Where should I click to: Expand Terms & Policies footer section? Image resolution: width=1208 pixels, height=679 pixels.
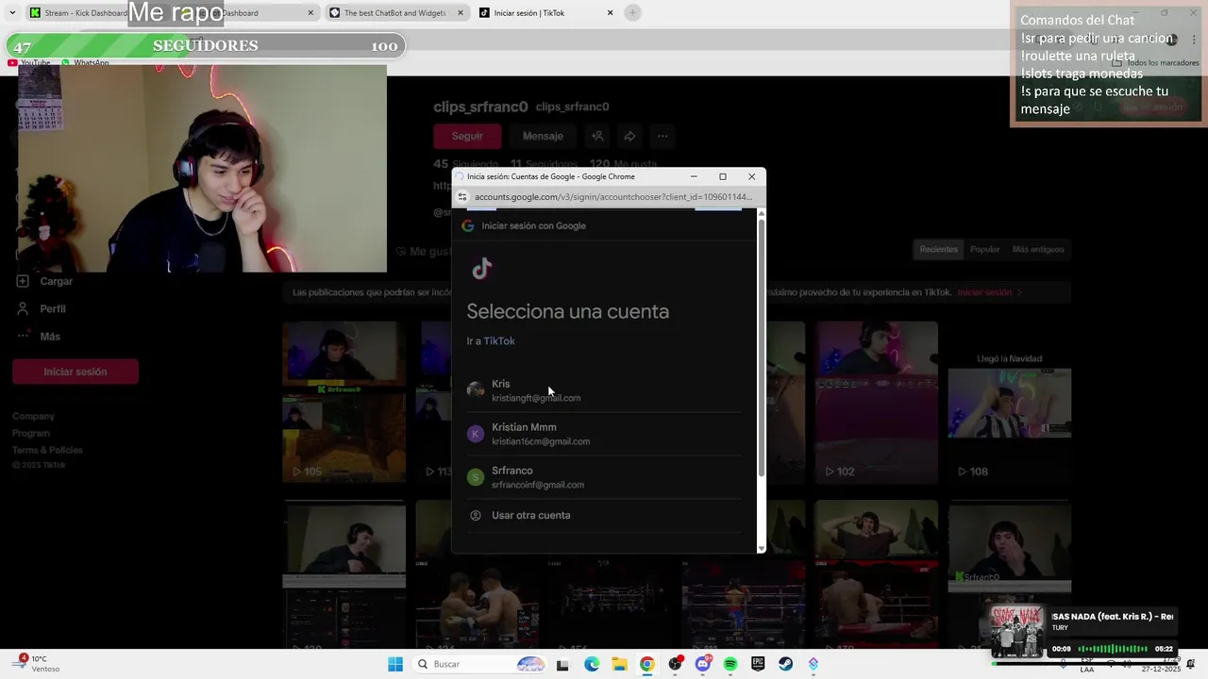click(x=47, y=450)
